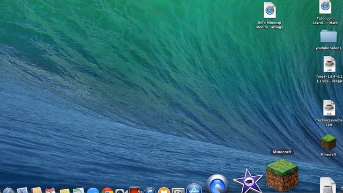
Task: Open QuickTime Player in the dock
Action: point(217,184)
